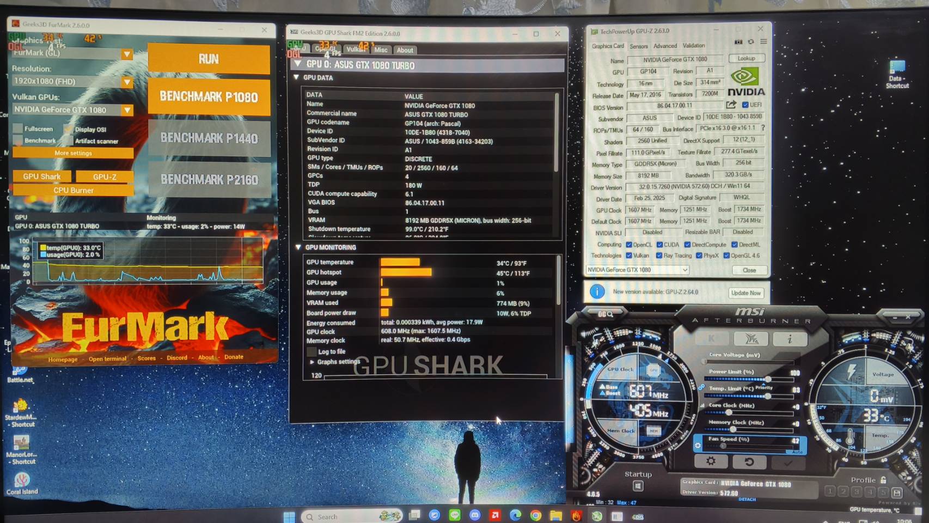Collapse the GPU DATA section in GPU Shark
This screenshot has height=523, width=929.
click(x=296, y=77)
